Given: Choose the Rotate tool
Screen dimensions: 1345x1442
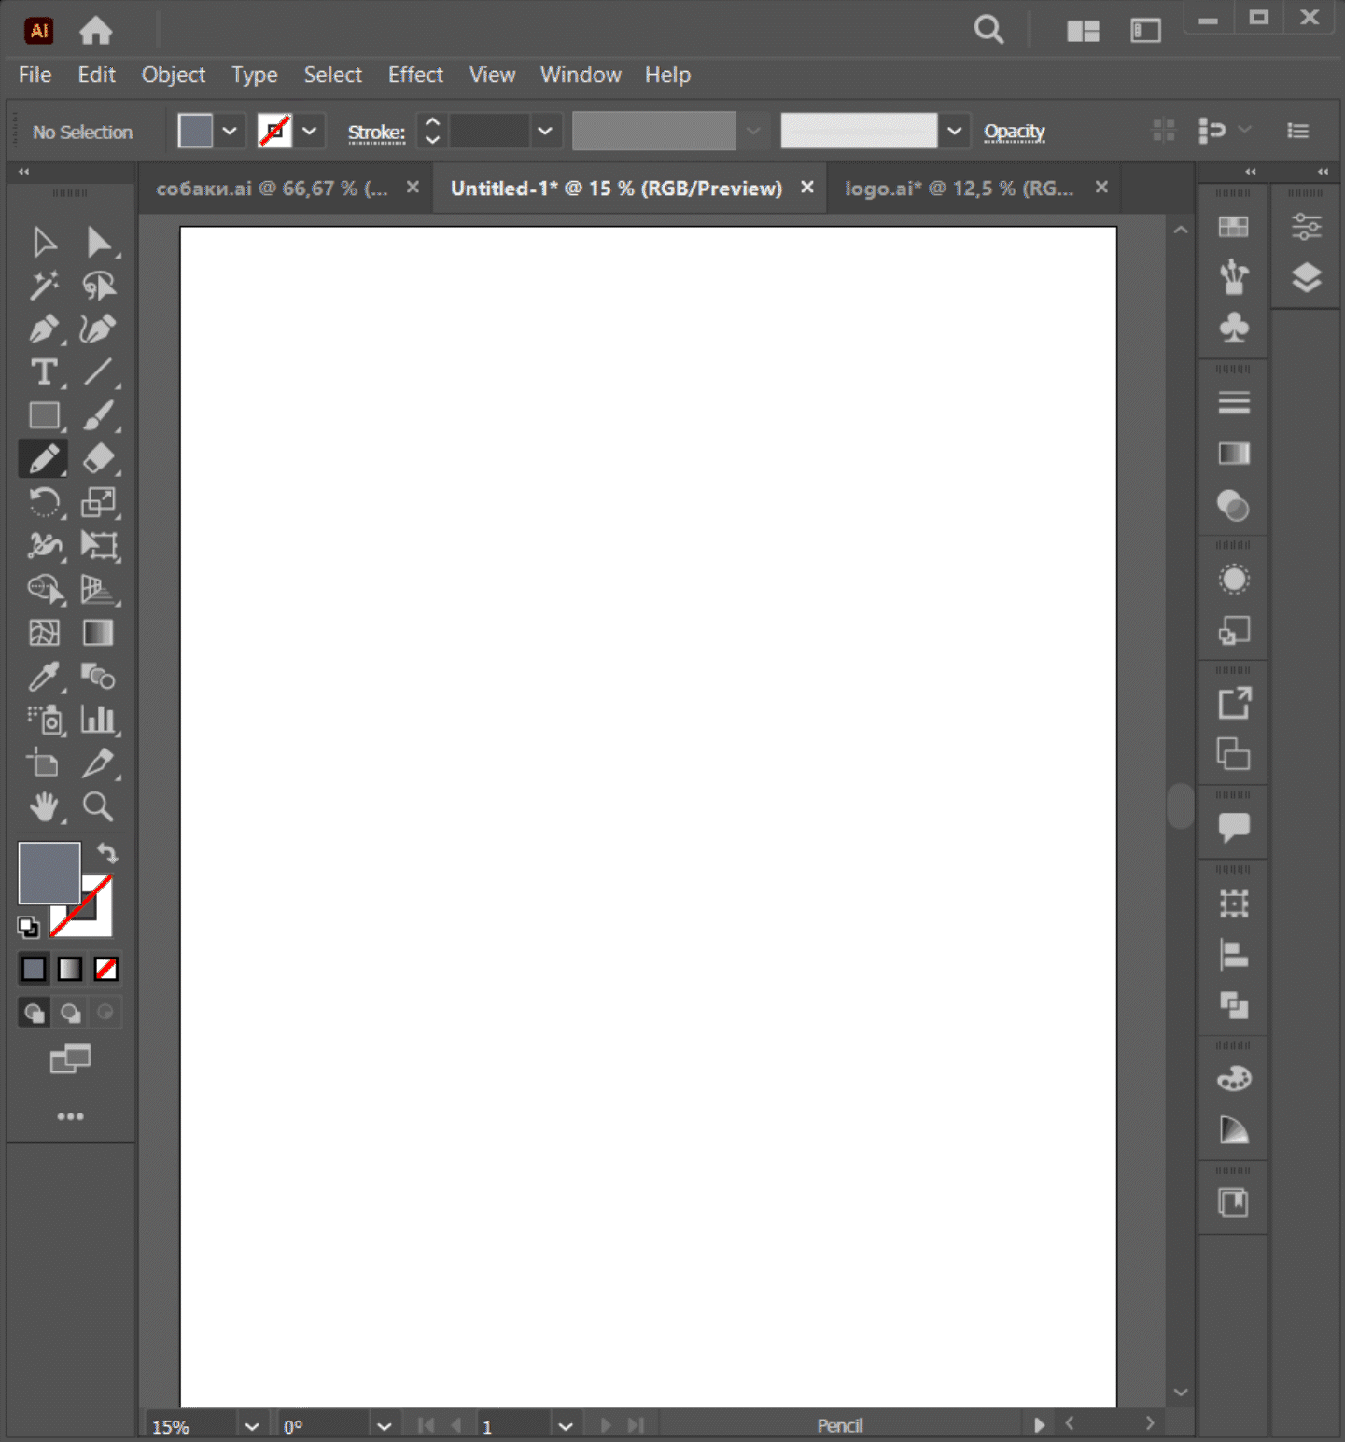Looking at the screenshot, I should coord(43,503).
